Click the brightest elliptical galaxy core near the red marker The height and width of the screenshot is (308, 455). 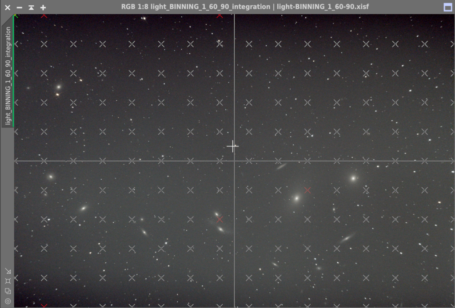pos(296,198)
